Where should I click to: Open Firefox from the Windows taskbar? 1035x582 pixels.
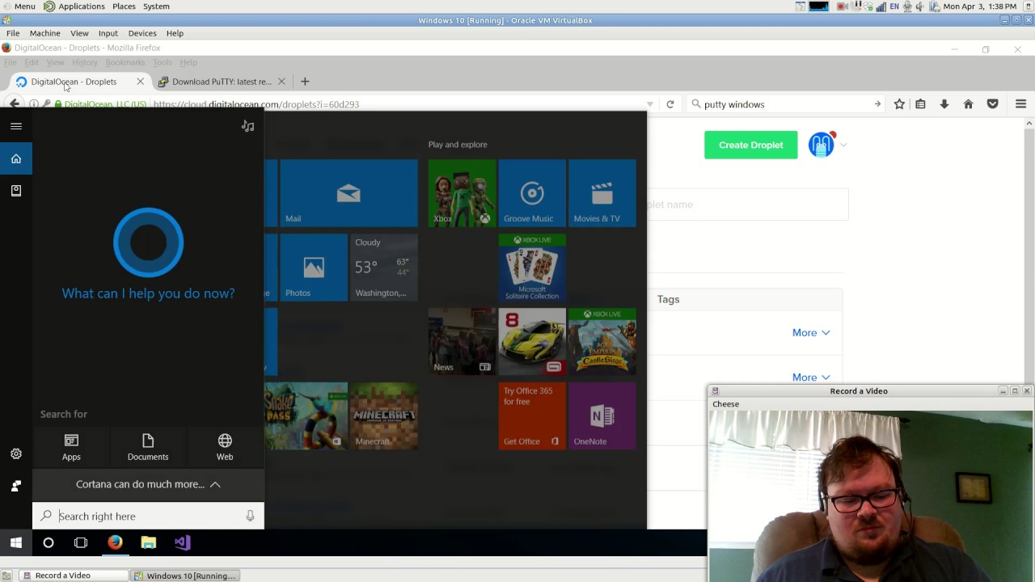click(115, 543)
